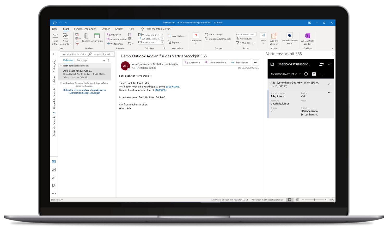
Task: Click Weiterleiten in reading pane
Action: (x=240, y=63)
